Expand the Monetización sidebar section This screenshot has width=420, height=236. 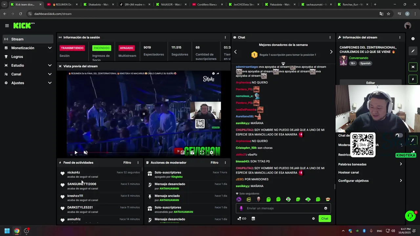28,48
